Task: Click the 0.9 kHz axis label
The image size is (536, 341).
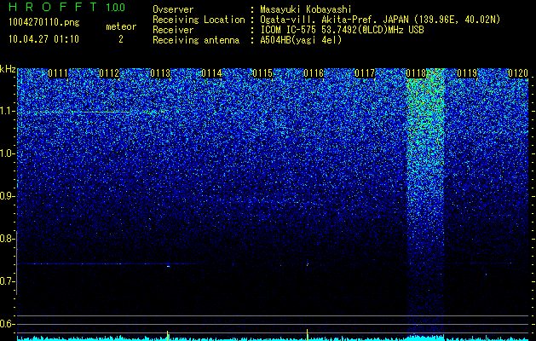Action: tap(7, 196)
